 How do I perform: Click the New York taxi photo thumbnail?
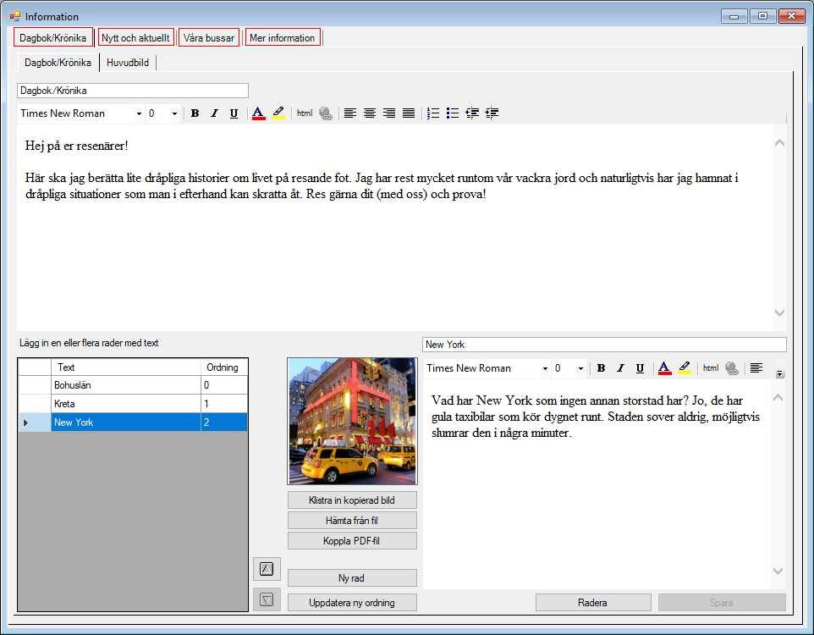pos(353,422)
